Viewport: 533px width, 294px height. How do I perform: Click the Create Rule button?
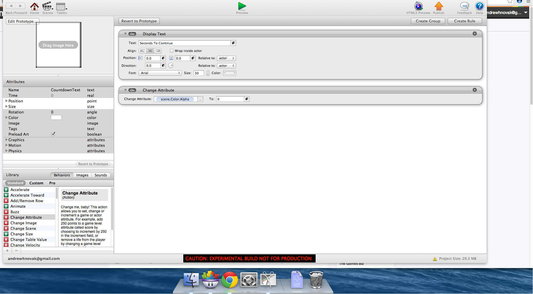pyautogui.click(x=465, y=21)
